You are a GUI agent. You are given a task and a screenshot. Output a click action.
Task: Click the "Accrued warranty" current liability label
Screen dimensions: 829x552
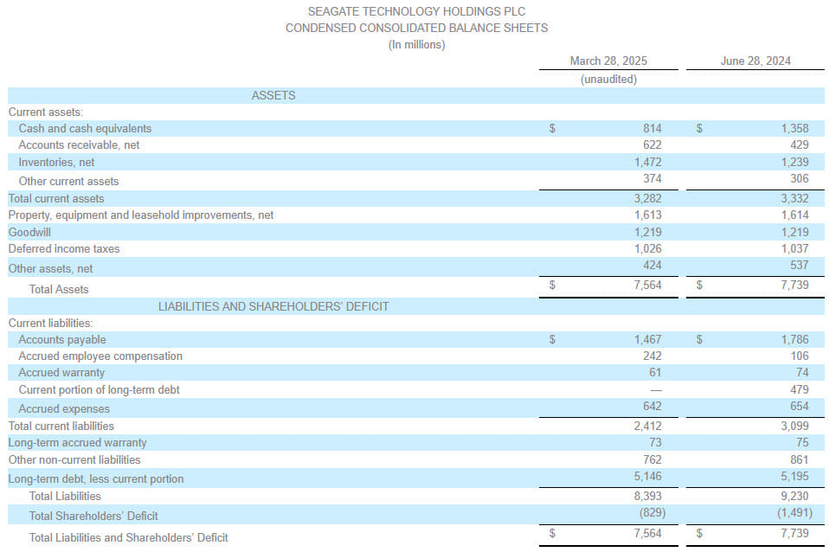(61, 373)
